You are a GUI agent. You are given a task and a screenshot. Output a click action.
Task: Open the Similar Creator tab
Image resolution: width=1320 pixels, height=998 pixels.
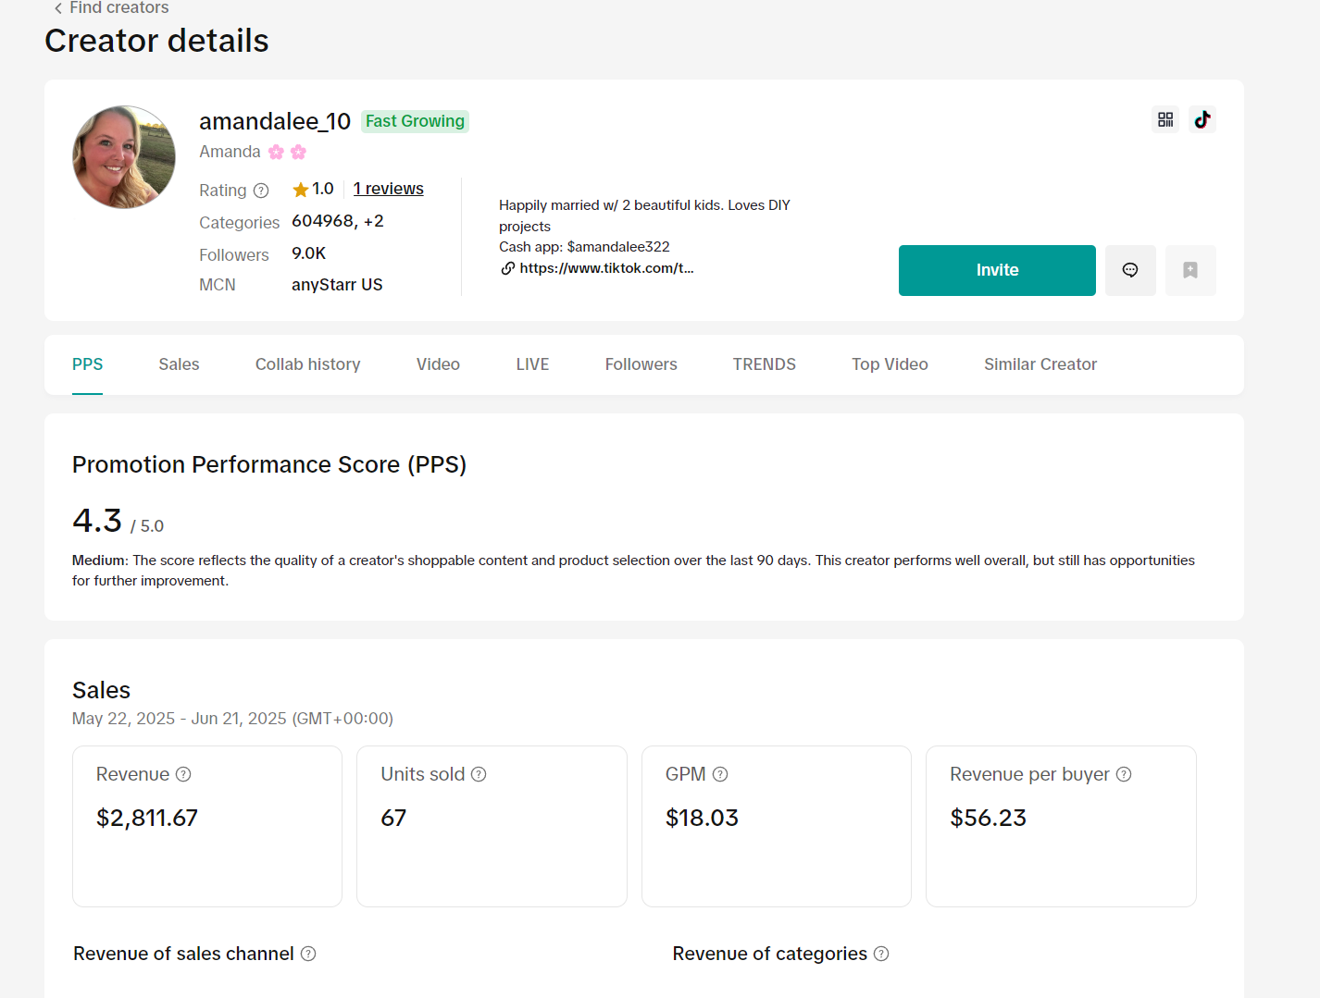point(1040,364)
